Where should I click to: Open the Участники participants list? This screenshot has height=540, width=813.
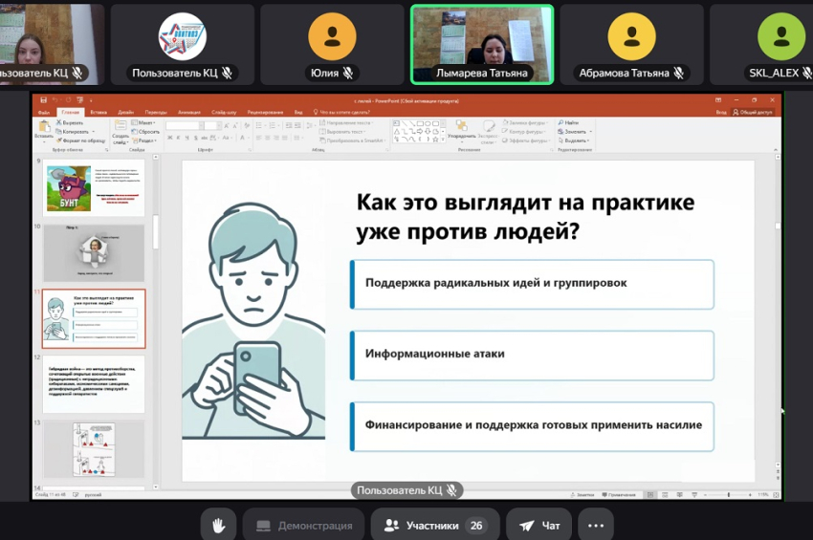click(x=434, y=526)
